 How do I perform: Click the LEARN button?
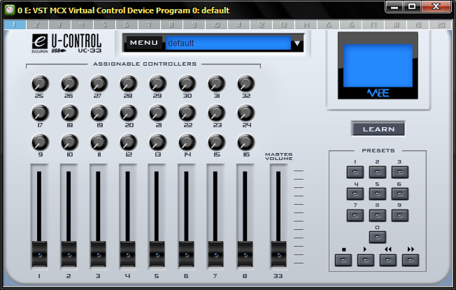click(378, 129)
